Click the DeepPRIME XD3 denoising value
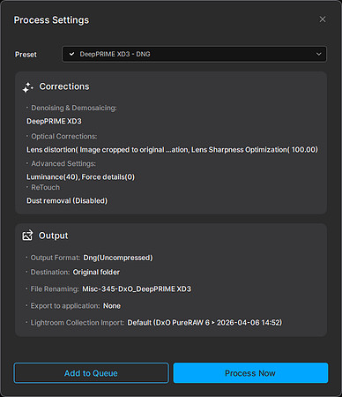342x397 pixels. coord(54,121)
